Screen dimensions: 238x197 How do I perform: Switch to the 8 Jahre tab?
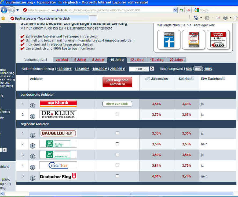tap(98, 60)
